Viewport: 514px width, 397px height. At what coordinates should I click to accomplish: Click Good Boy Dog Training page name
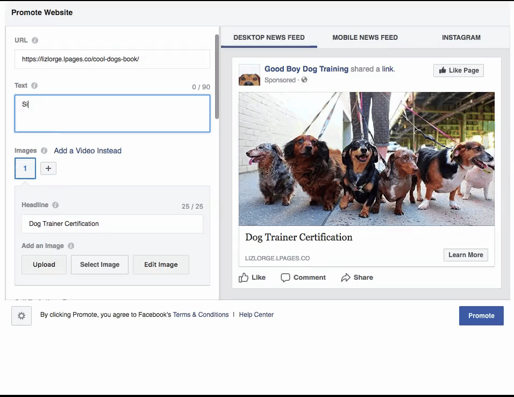[306, 69]
